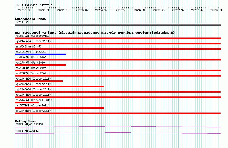Click the 29737.2k ruler mark

159,10
